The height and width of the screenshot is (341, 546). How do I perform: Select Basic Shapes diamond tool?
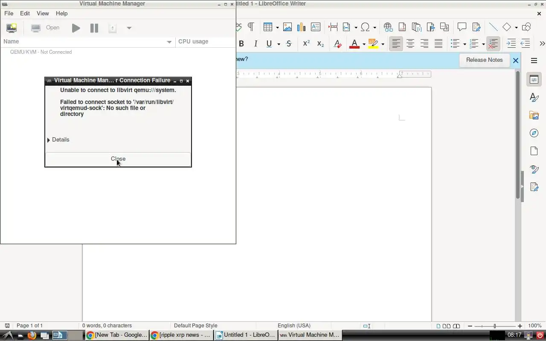[x=507, y=27]
